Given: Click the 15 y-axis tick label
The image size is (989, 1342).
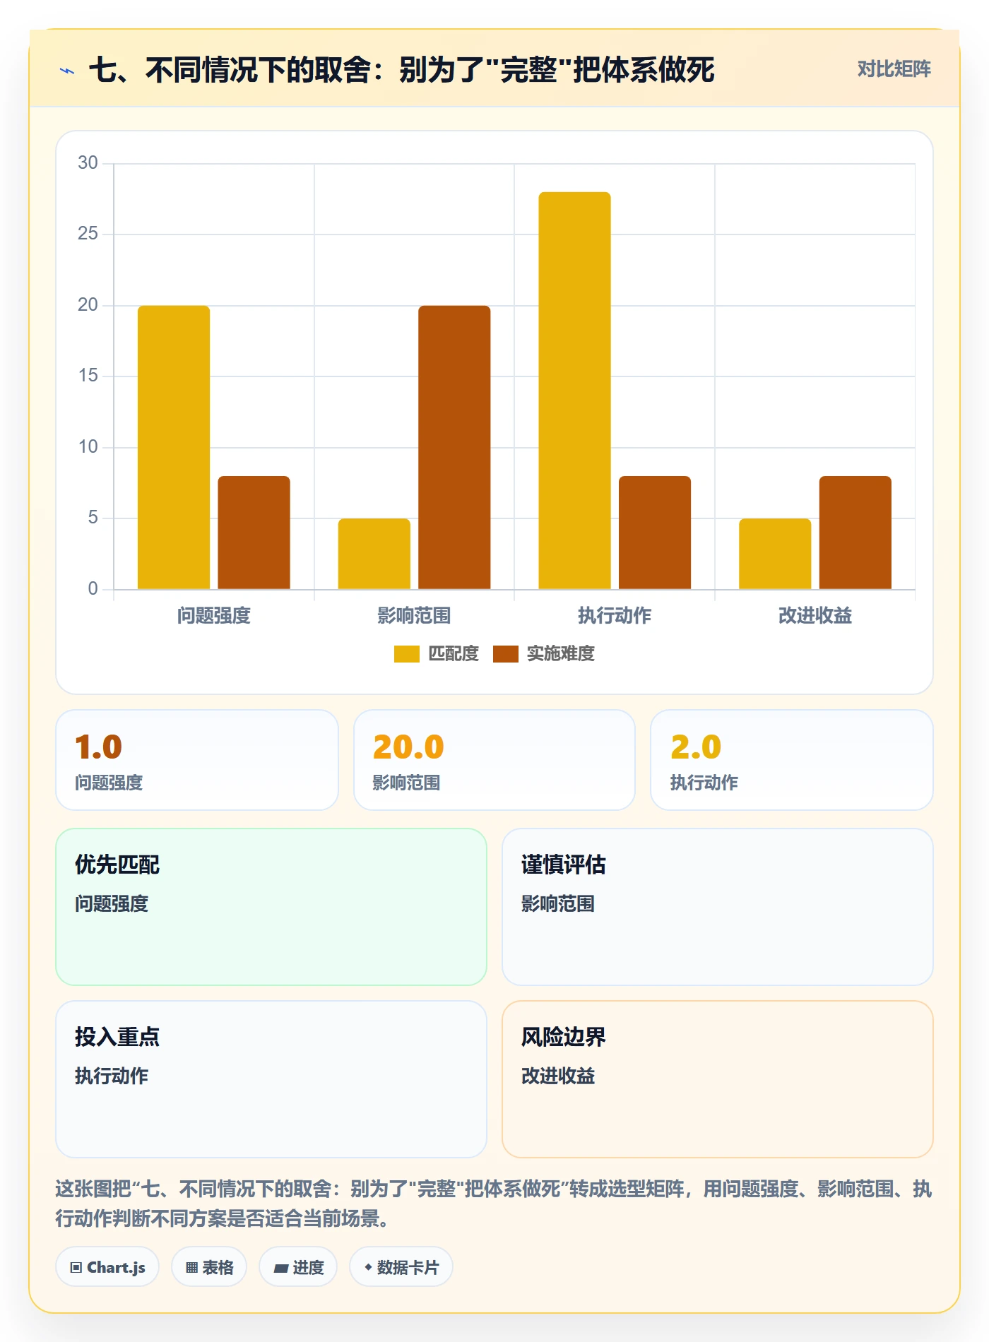Looking at the screenshot, I should (x=88, y=376).
